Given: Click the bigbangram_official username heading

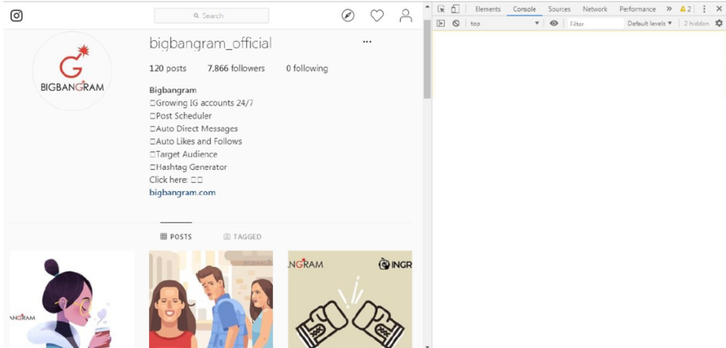Looking at the screenshot, I should [x=210, y=43].
